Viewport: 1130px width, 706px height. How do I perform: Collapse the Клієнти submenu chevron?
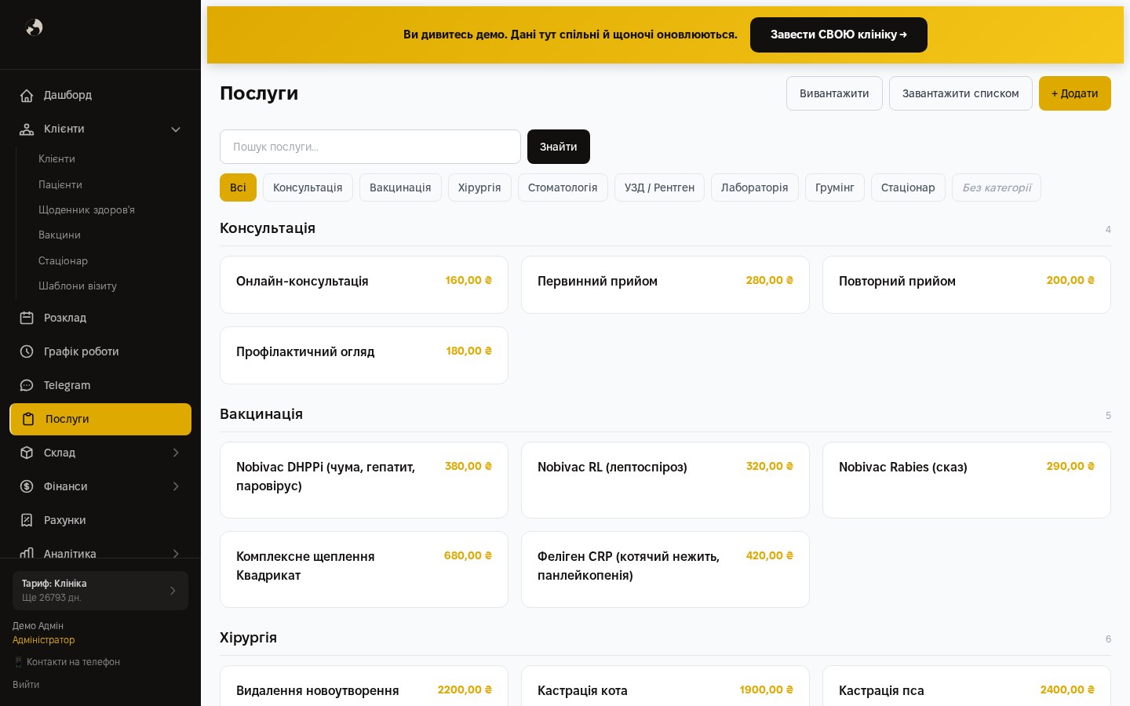point(176,129)
